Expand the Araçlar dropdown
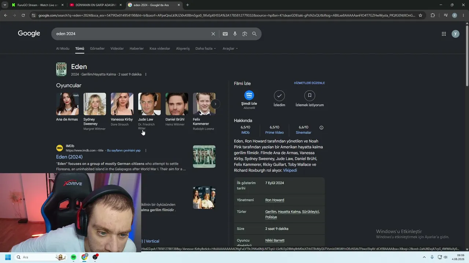 [230, 49]
